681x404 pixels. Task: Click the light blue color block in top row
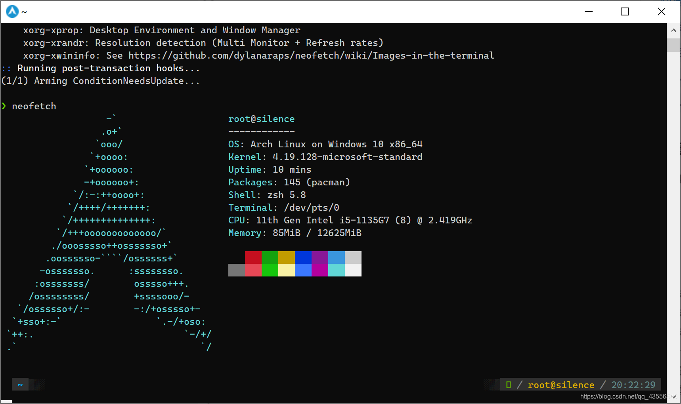click(x=337, y=257)
